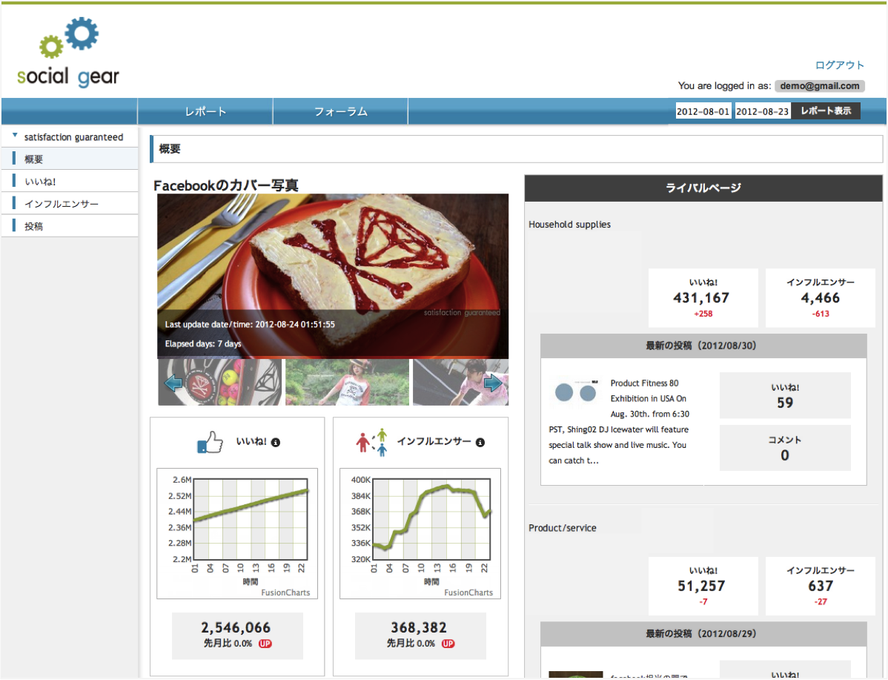Click the 51,257 いいね! stat box
This screenshot has width=888, height=680.
click(703, 585)
